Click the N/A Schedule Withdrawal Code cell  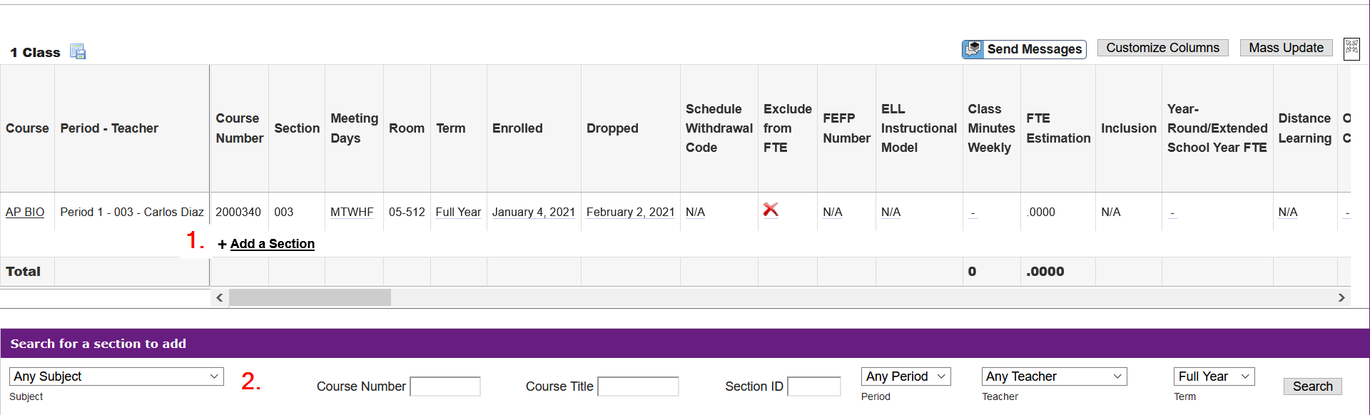[695, 212]
